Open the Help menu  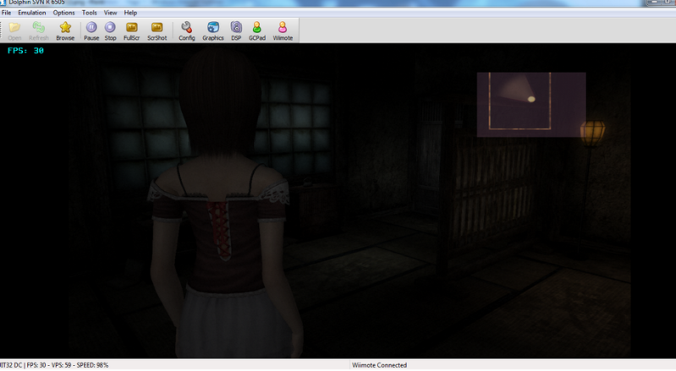[130, 13]
